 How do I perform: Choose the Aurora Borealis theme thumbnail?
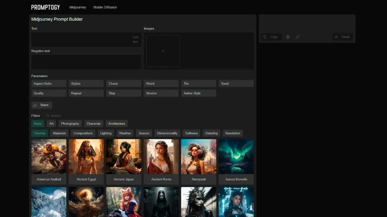coord(236,162)
